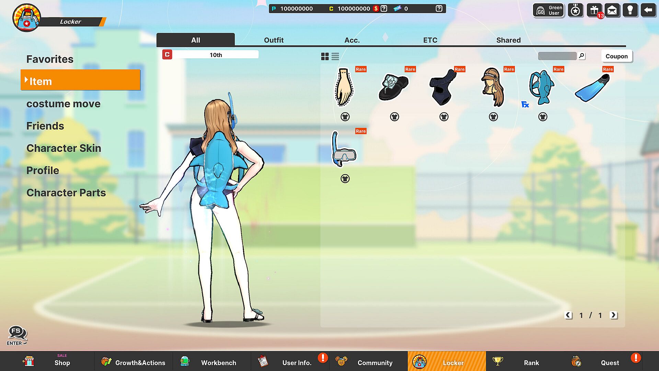The image size is (659, 371).
Task: Switch to the Outfit tab
Action: [x=274, y=40]
